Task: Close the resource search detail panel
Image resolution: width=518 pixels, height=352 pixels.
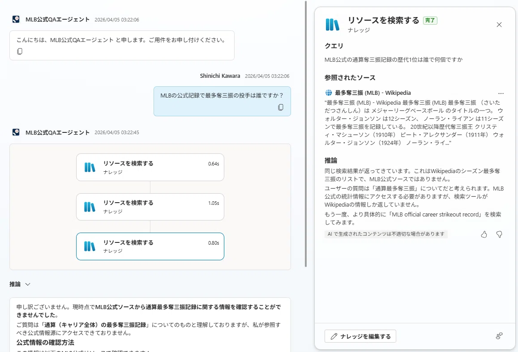Action: [499, 25]
